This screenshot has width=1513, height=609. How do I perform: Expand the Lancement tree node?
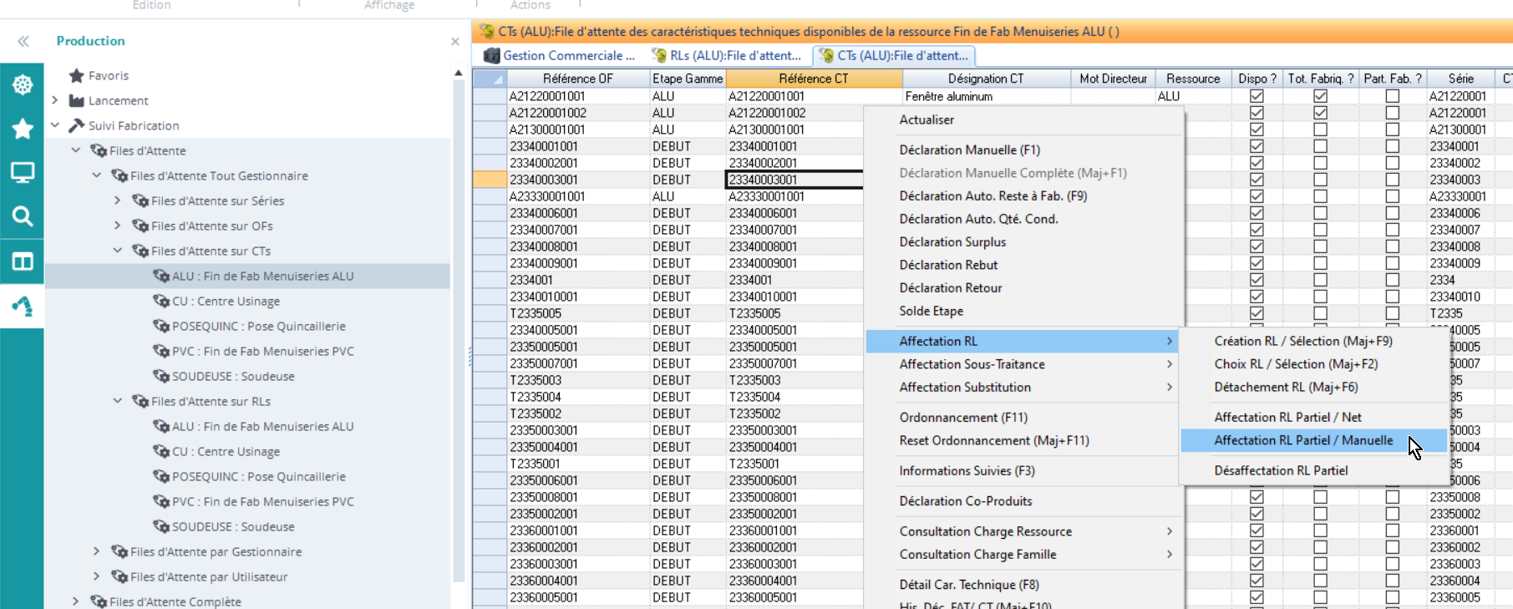pos(55,100)
